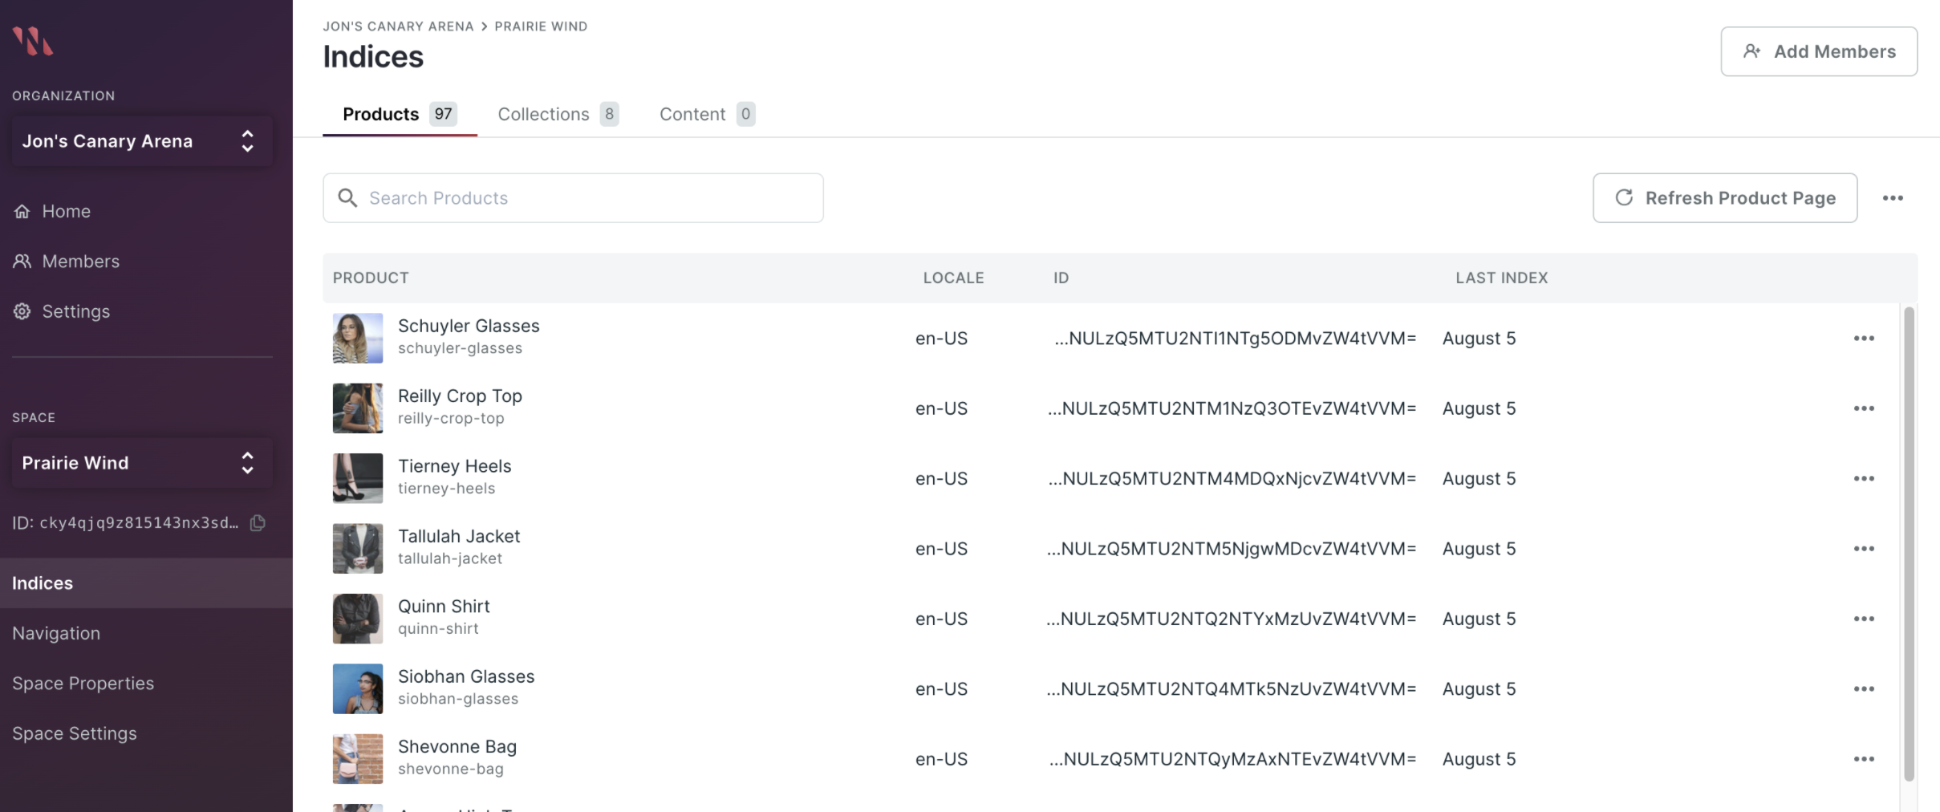Open row actions for Quinn Shirt

[1864, 619]
